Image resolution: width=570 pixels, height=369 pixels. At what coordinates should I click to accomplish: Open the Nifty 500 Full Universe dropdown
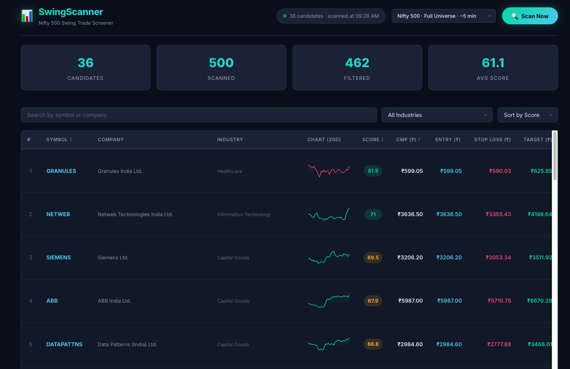[x=443, y=16]
